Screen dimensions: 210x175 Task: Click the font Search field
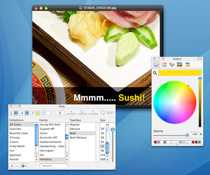point(54,166)
